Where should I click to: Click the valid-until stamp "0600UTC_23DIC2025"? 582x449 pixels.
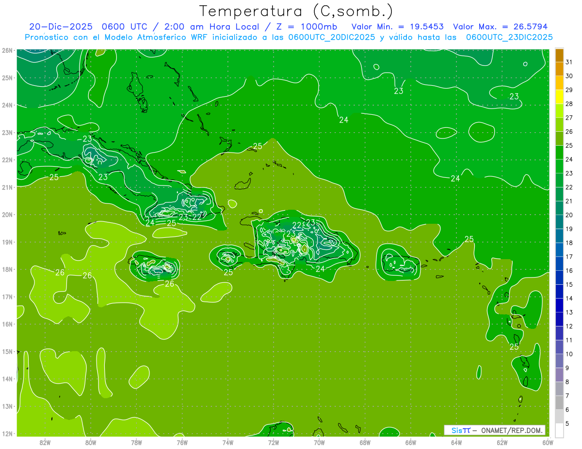pyautogui.click(x=510, y=37)
